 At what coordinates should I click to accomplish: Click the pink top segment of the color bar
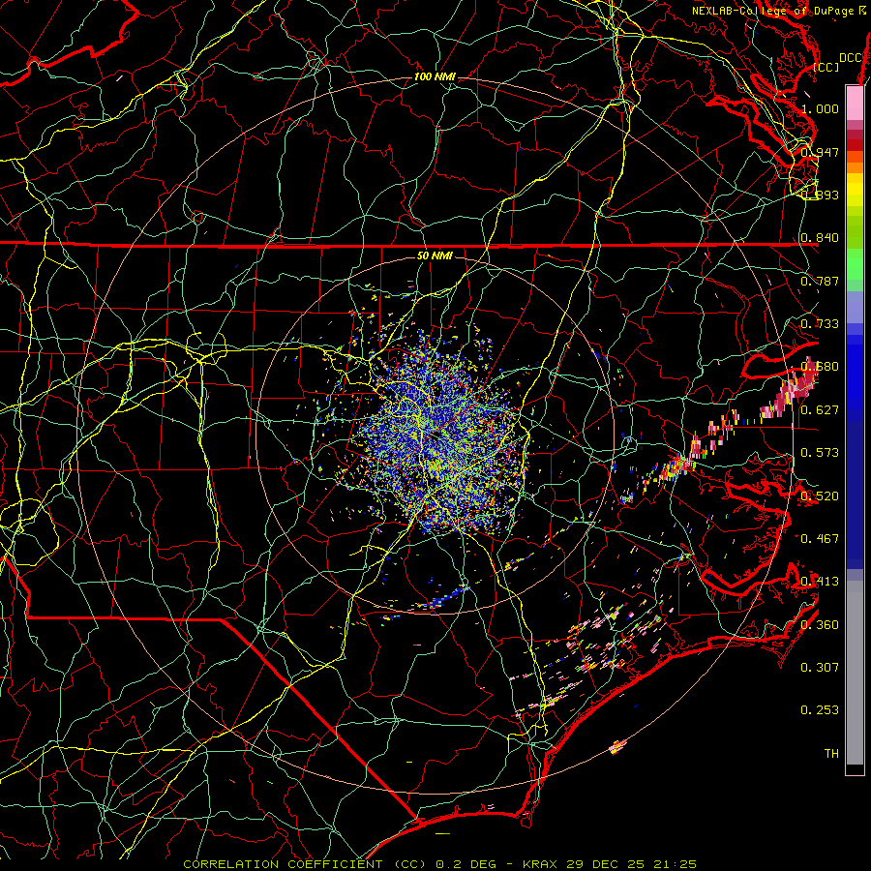pos(855,103)
